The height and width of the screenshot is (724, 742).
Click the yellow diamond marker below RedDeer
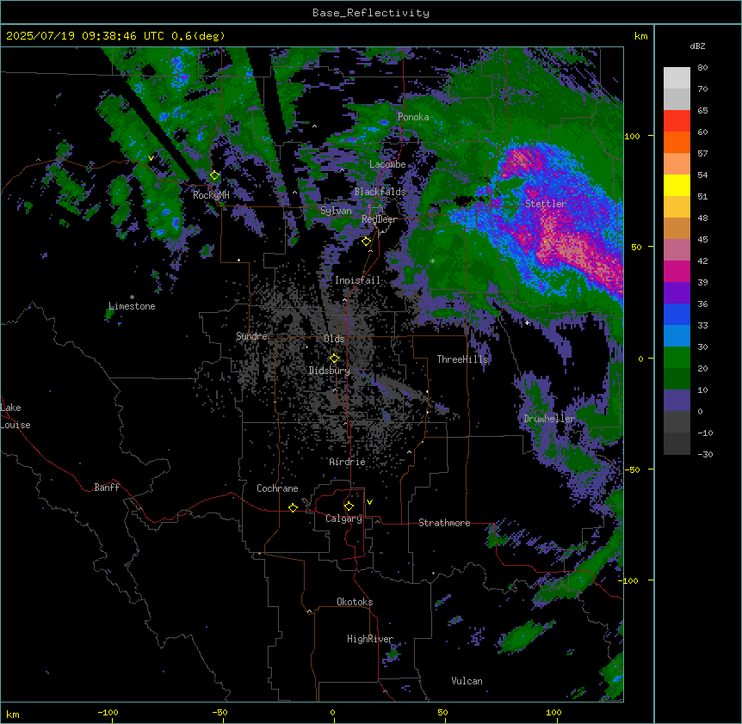[x=366, y=242]
